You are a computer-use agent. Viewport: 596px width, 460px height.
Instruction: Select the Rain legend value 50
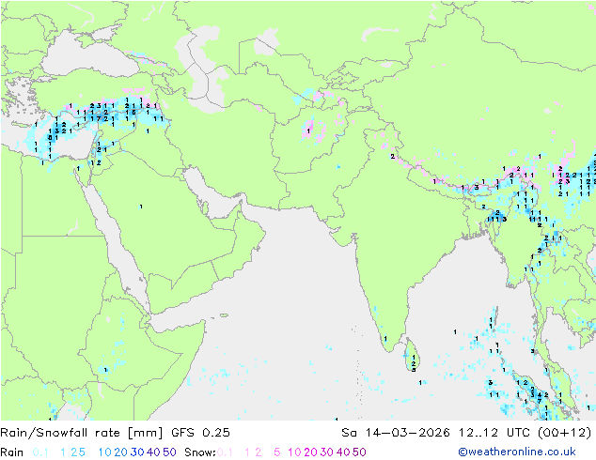coord(169,452)
